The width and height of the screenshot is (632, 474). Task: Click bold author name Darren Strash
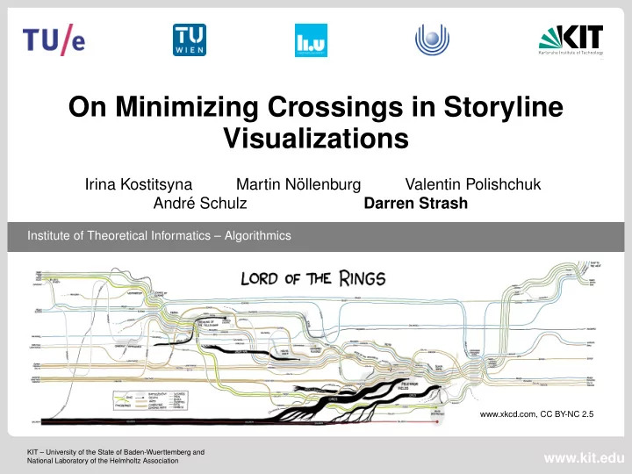point(415,203)
